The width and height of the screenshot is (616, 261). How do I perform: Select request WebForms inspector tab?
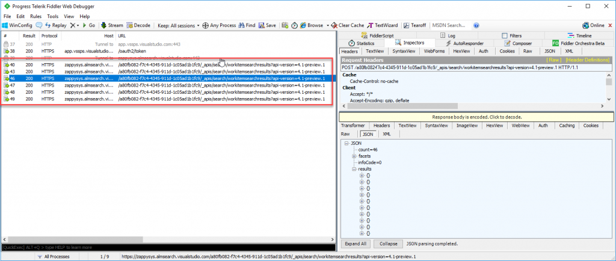click(434, 51)
